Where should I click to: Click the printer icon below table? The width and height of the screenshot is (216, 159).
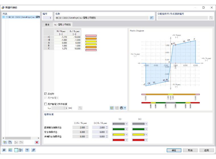point(122,108)
